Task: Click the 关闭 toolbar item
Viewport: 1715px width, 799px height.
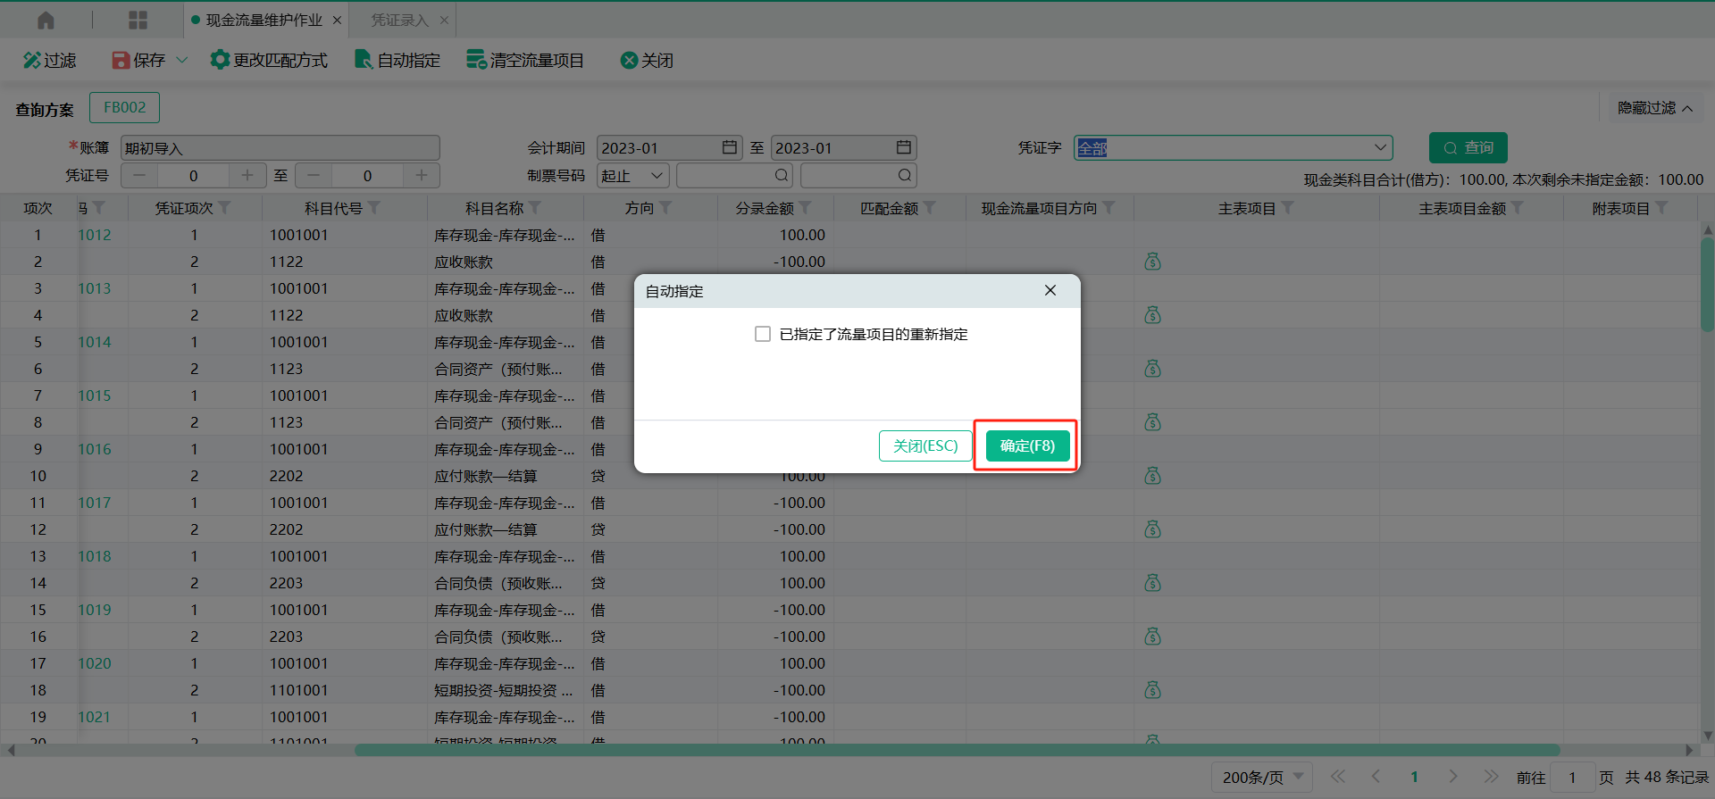Action: (x=647, y=60)
